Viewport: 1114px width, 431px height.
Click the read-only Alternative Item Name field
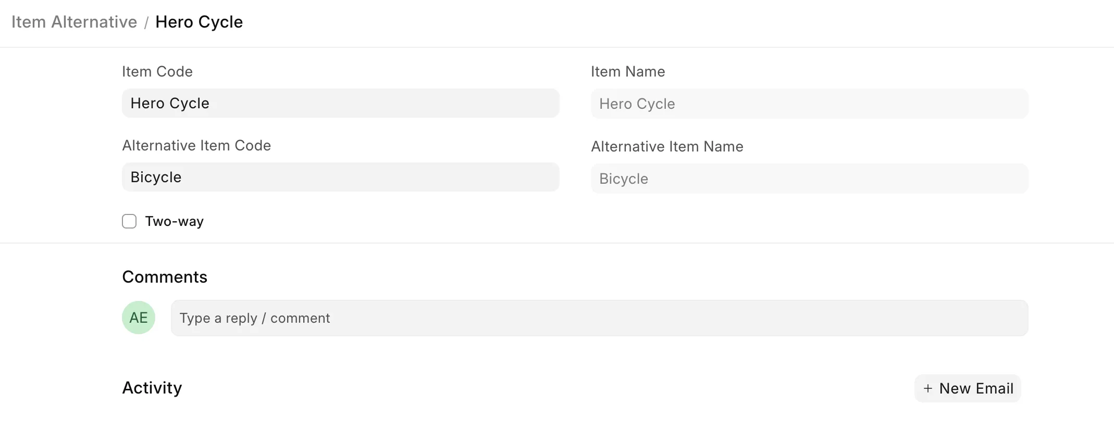coord(810,179)
